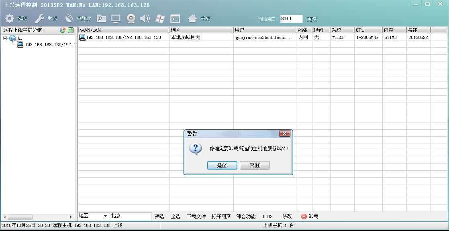Viewport: 449px width, 231px height.
Task: Select cell WinXP
Action: pyautogui.click(x=338, y=37)
